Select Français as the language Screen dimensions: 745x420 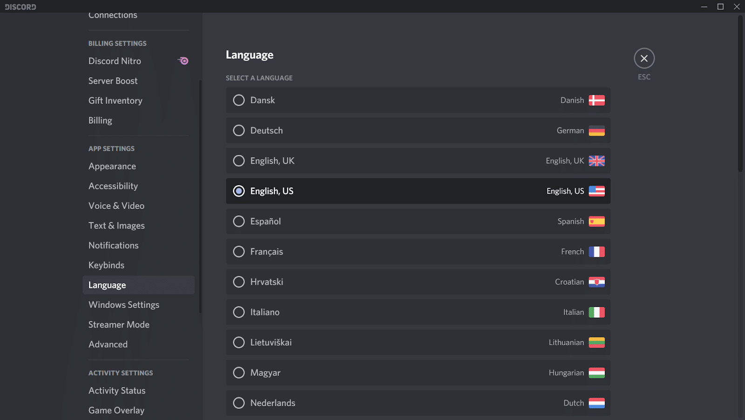tap(238, 251)
